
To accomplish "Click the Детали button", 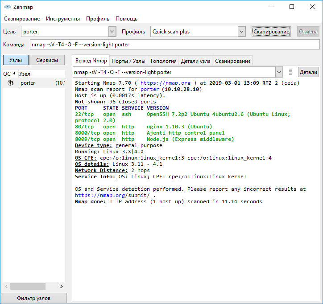I will pos(308,72).
